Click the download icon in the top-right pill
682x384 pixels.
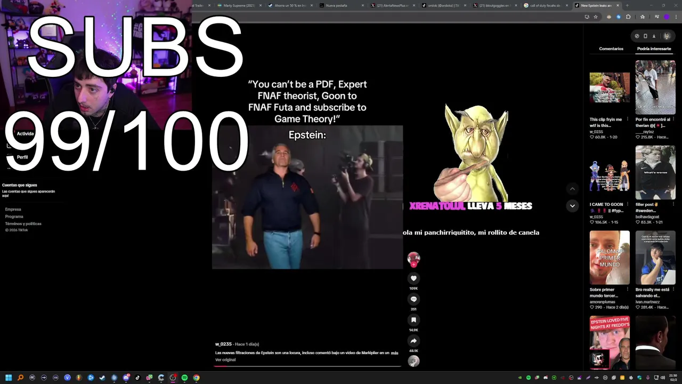click(654, 36)
